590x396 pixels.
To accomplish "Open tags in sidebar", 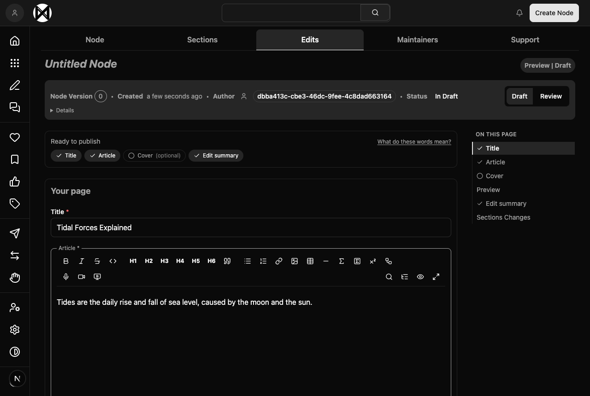I will click(15, 204).
